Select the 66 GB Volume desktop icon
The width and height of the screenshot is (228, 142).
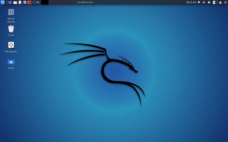(x=11, y=16)
